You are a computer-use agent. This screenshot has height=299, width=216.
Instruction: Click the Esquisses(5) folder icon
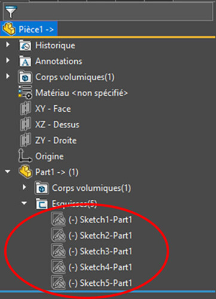41,203
